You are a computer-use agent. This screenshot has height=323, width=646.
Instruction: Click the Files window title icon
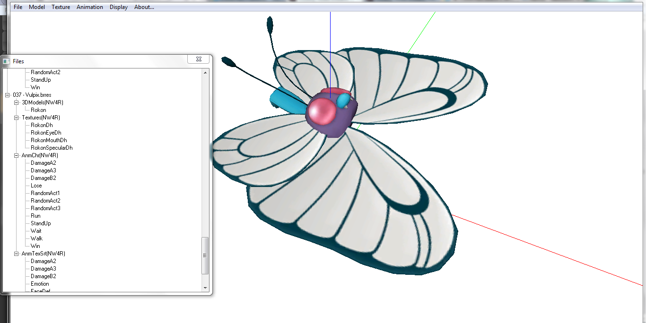pos(7,61)
